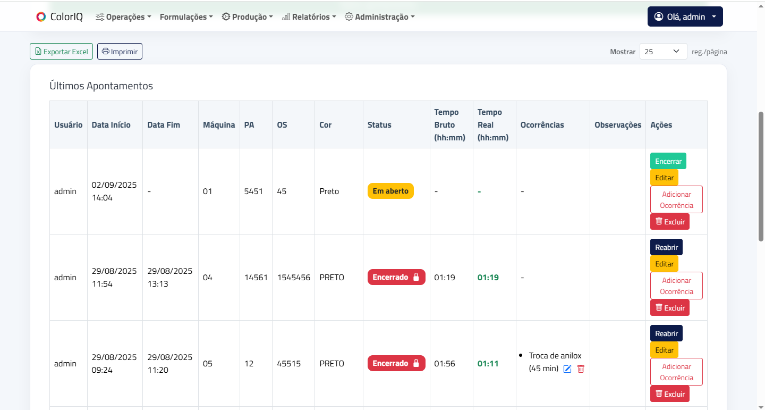This screenshot has height=410, width=765.
Task: Click Excluir for OS 45
Action: click(670, 222)
